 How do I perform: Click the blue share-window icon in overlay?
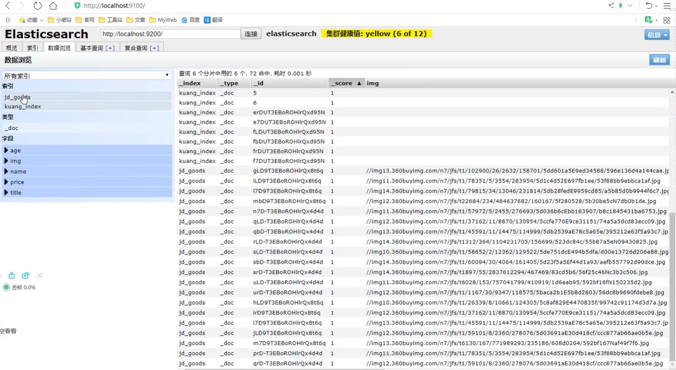pos(26,276)
